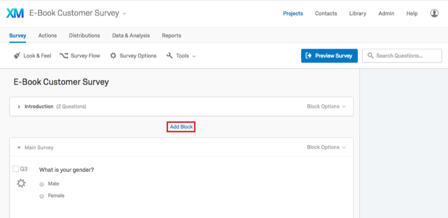Viewport: 448px width, 218px height.
Task: Switch to the Survey tab
Action: (x=17, y=36)
